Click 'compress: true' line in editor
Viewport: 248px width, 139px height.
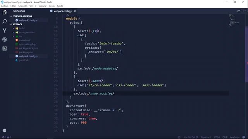coord(84,119)
